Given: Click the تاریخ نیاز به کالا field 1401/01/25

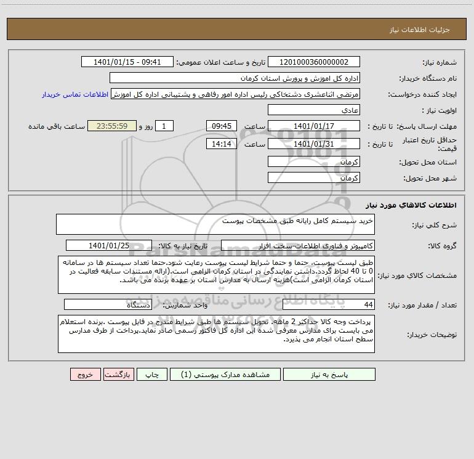Looking at the screenshot, I should click(x=109, y=245).
